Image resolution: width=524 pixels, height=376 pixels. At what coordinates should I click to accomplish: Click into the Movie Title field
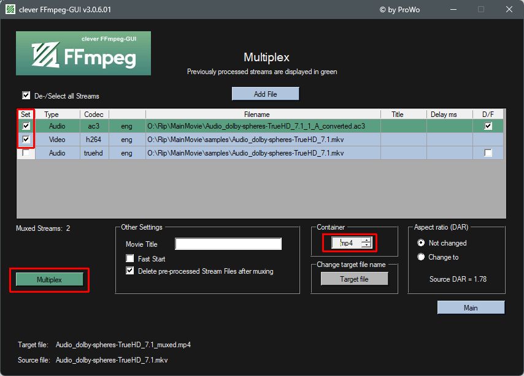[228, 244]
